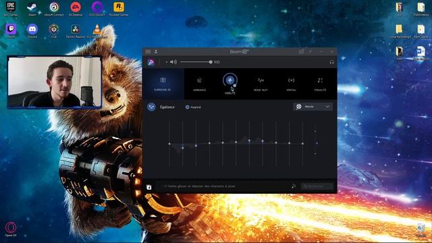Click the webcam overlay thumbnail
The width and height of the screenshot is (432, 243).
(55, 82)
